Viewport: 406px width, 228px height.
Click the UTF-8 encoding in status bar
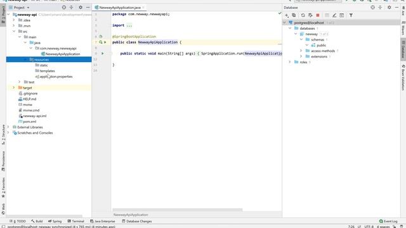pyautogui.click(x=369, y=227)
